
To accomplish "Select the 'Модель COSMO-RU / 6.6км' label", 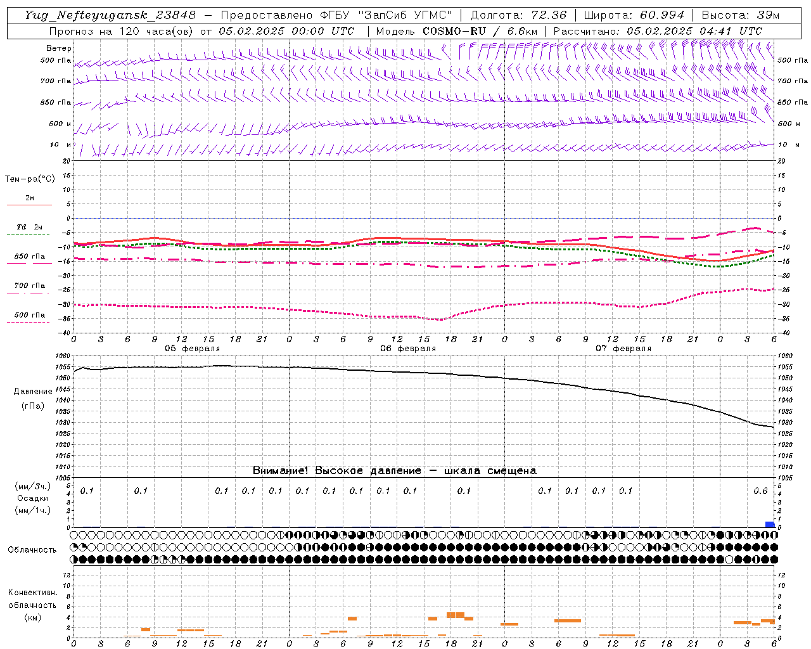I will tap(457, 31).
